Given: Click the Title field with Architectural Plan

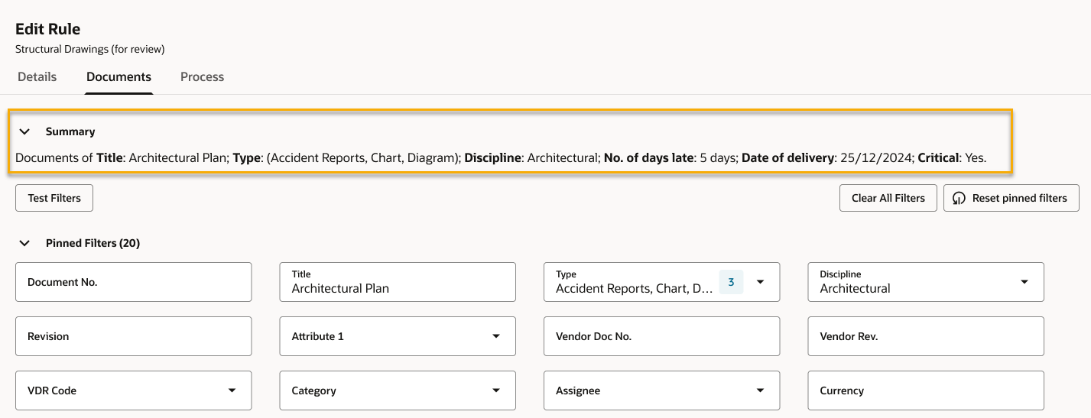Looking at the screenshot, I should click(397, 282).
